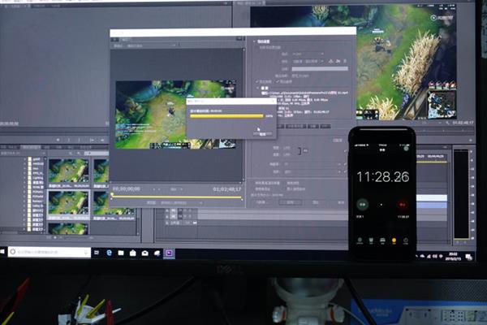Screen dimensions: 487x325
Task: Click the volume icon in system tray
Action: coord(434,256)
